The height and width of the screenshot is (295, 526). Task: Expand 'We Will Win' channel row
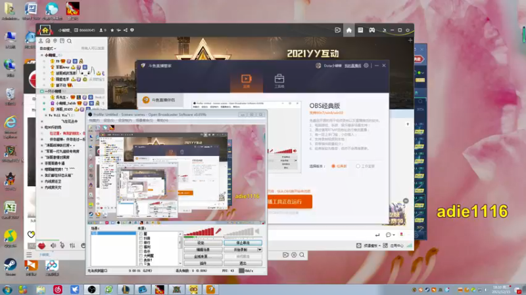coord(46,115)
